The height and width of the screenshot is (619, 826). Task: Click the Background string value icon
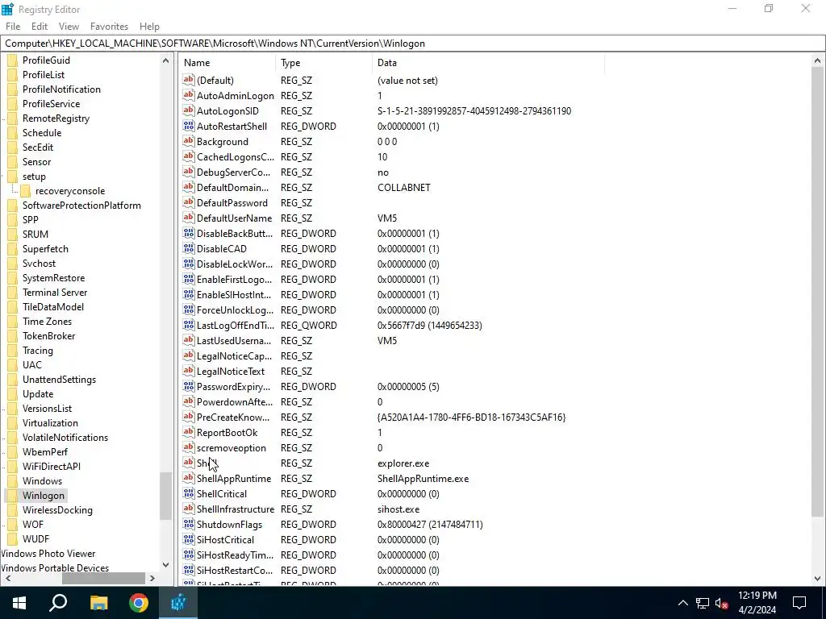pyautogui.click(x=189, y=141)
